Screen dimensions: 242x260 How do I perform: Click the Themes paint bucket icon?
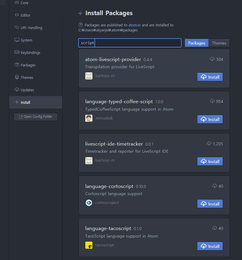point(17,77)
